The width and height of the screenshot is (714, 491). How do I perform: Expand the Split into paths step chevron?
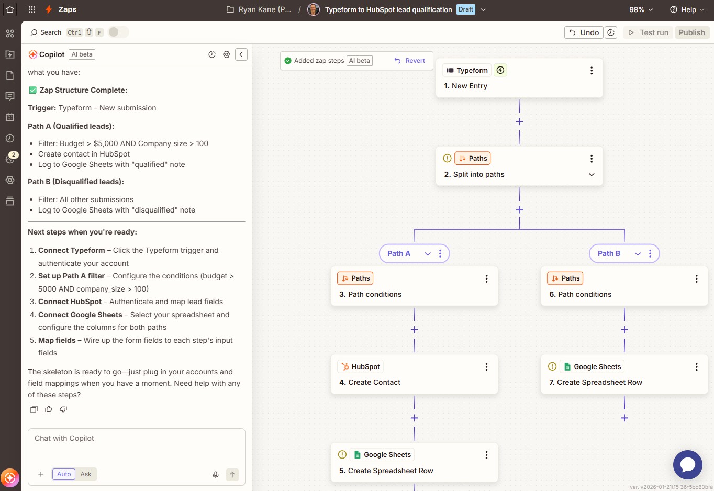click(591, 174)
